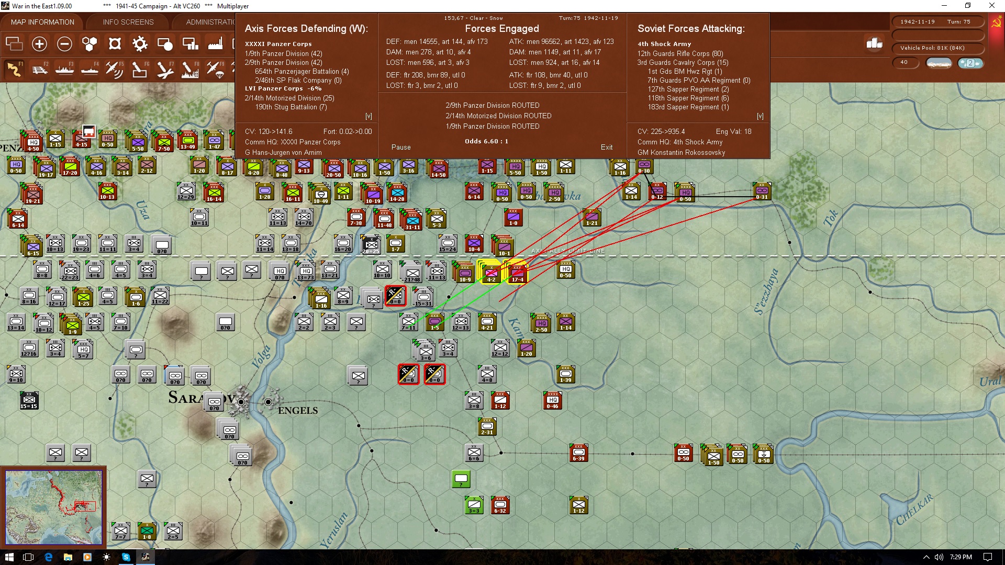Click the field showing value 40
1005x565 pixels.
click(906, 62)
